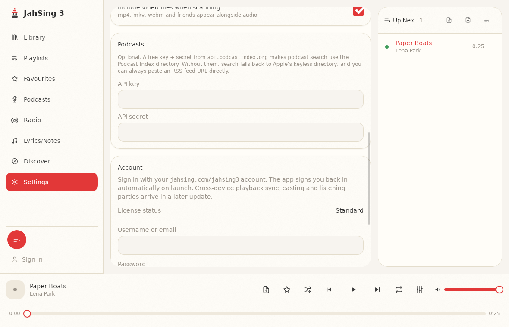Image resolution: width=509 pixels, height=327 pixels.
Task: Focus the API key field
Action: (241, 99)
